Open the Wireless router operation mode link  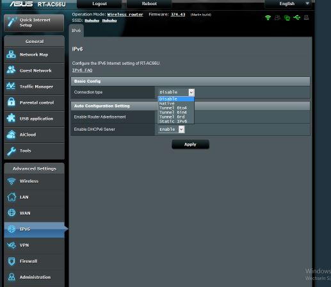[x=125, y=15]
